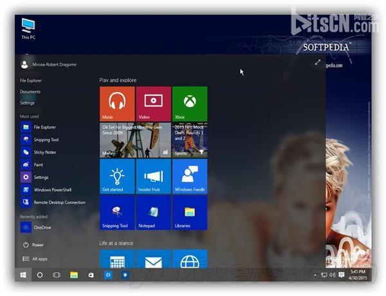Open the Get started tile
This screenshot has width=386, height=296.
coord(117,176)
